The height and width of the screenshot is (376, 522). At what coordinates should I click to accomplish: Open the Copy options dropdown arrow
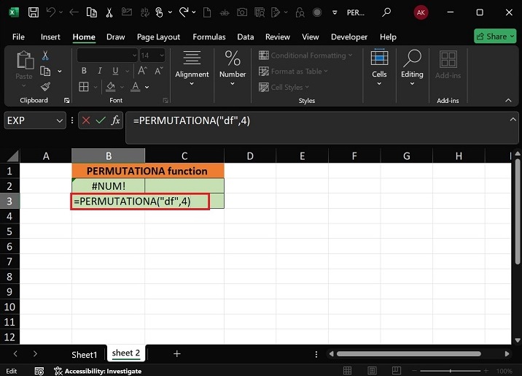60,71
